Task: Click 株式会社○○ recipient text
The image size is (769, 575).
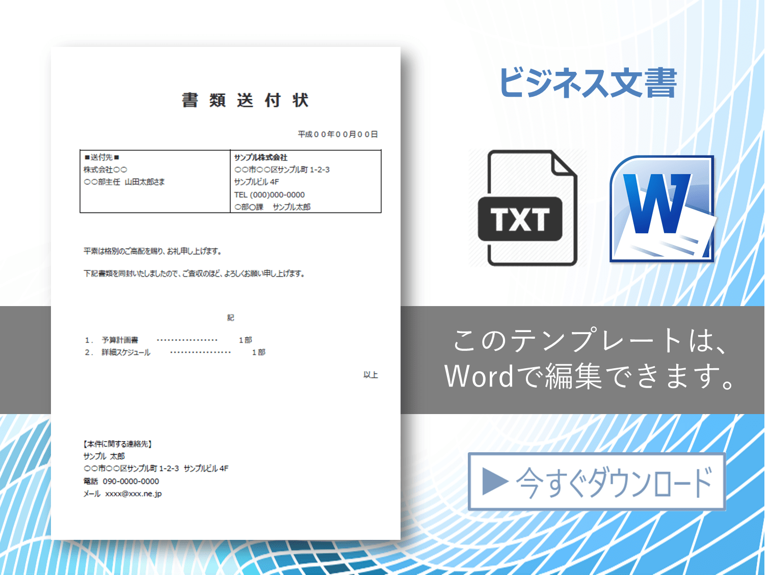Action: tap(105, 170)
